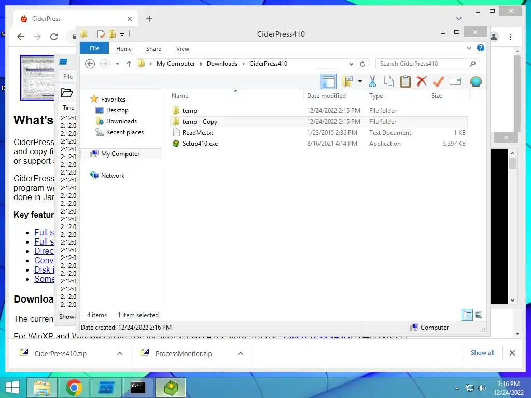Click the Cut scissors icon in toolbar
This screenshot has width=531, height=398.
point(372,81)
